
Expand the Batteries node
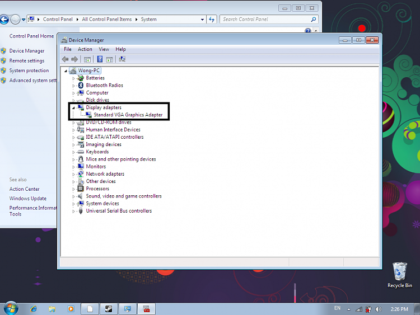73,78
